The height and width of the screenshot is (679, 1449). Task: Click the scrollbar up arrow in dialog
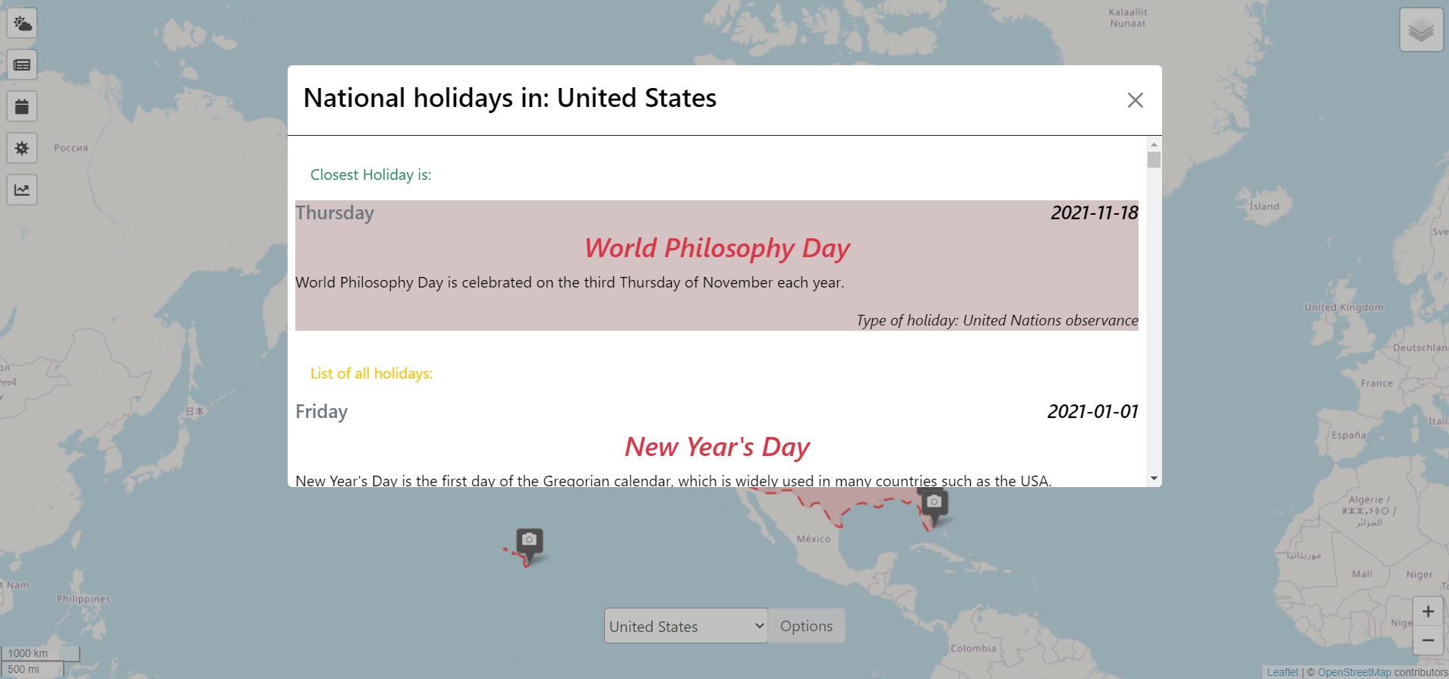(x=1154, y=144)
